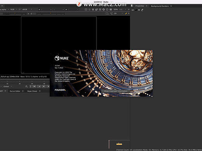
Task: Click the pane layout icon left of Properties
Action: click(132, 6)
